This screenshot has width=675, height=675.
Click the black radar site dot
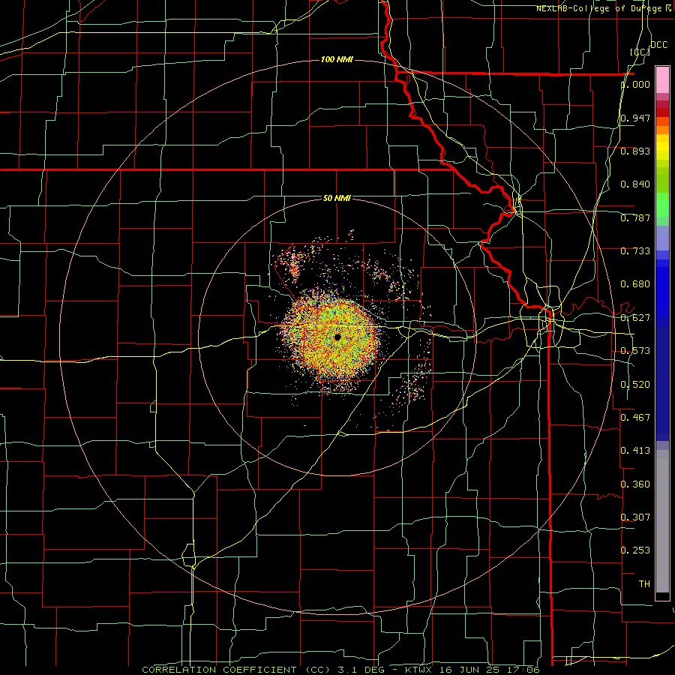(337, 337)
